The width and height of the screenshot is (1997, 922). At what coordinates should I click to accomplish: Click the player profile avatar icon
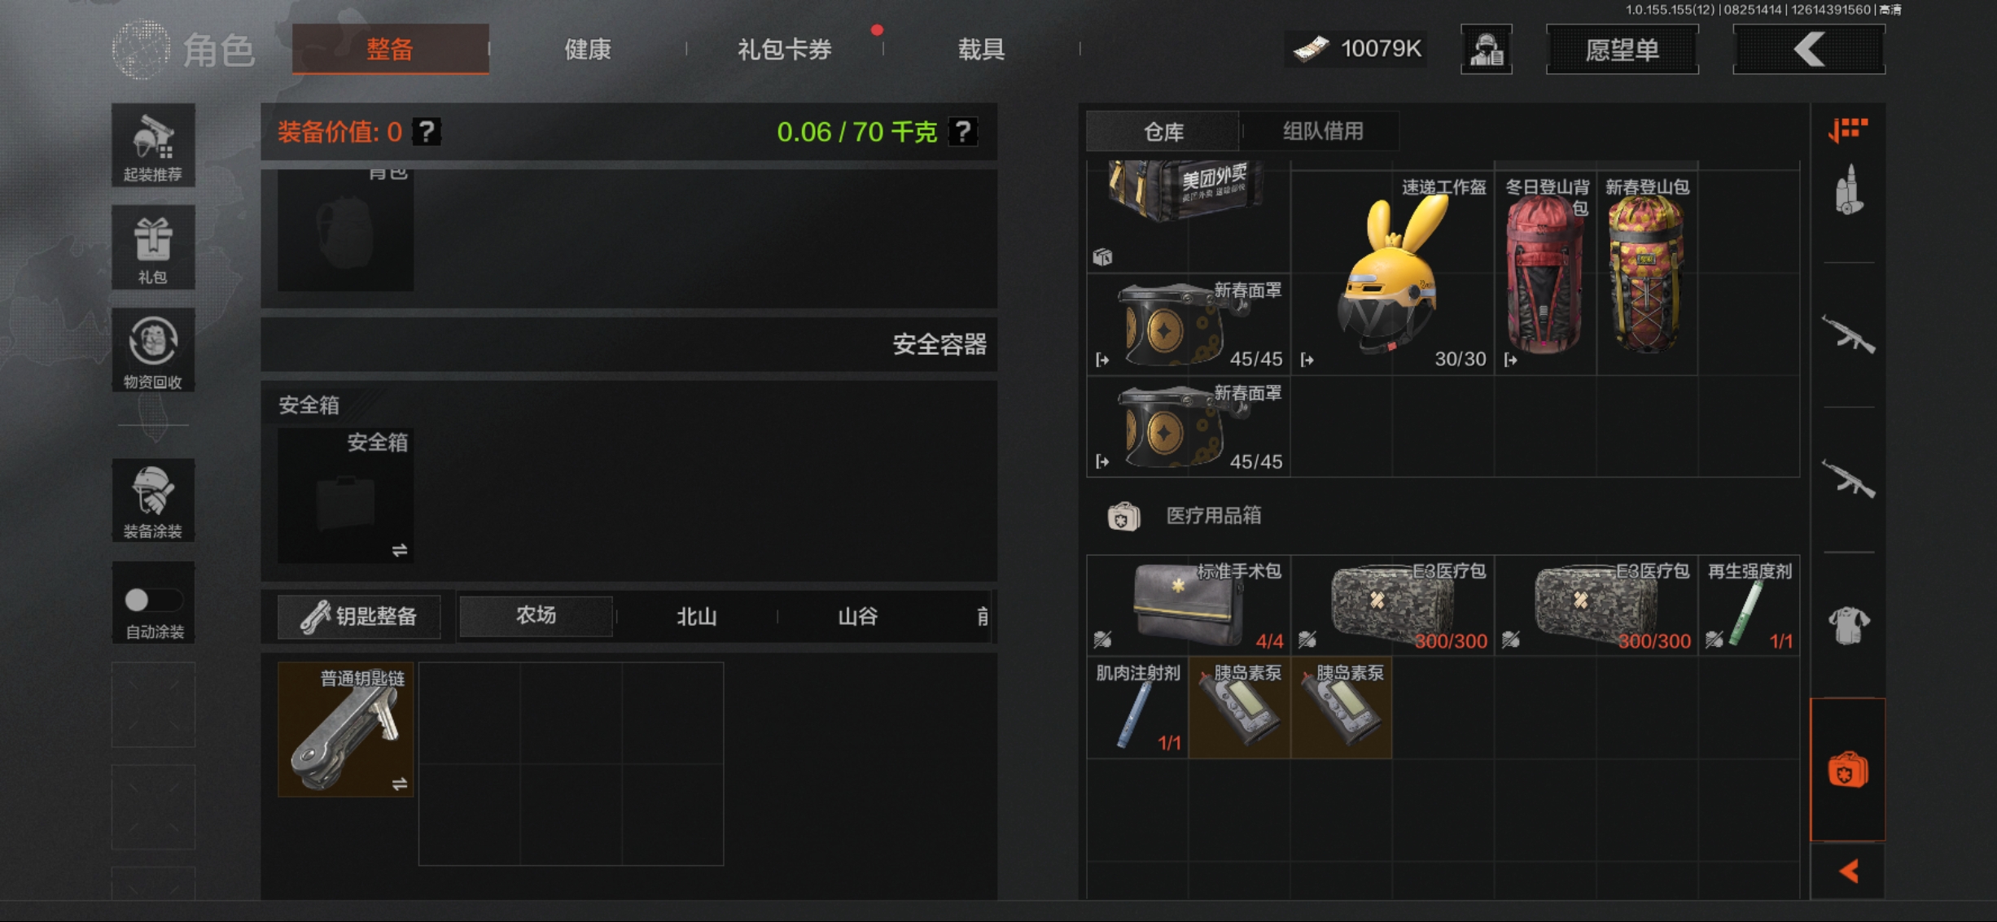[x=1486, y=50]
